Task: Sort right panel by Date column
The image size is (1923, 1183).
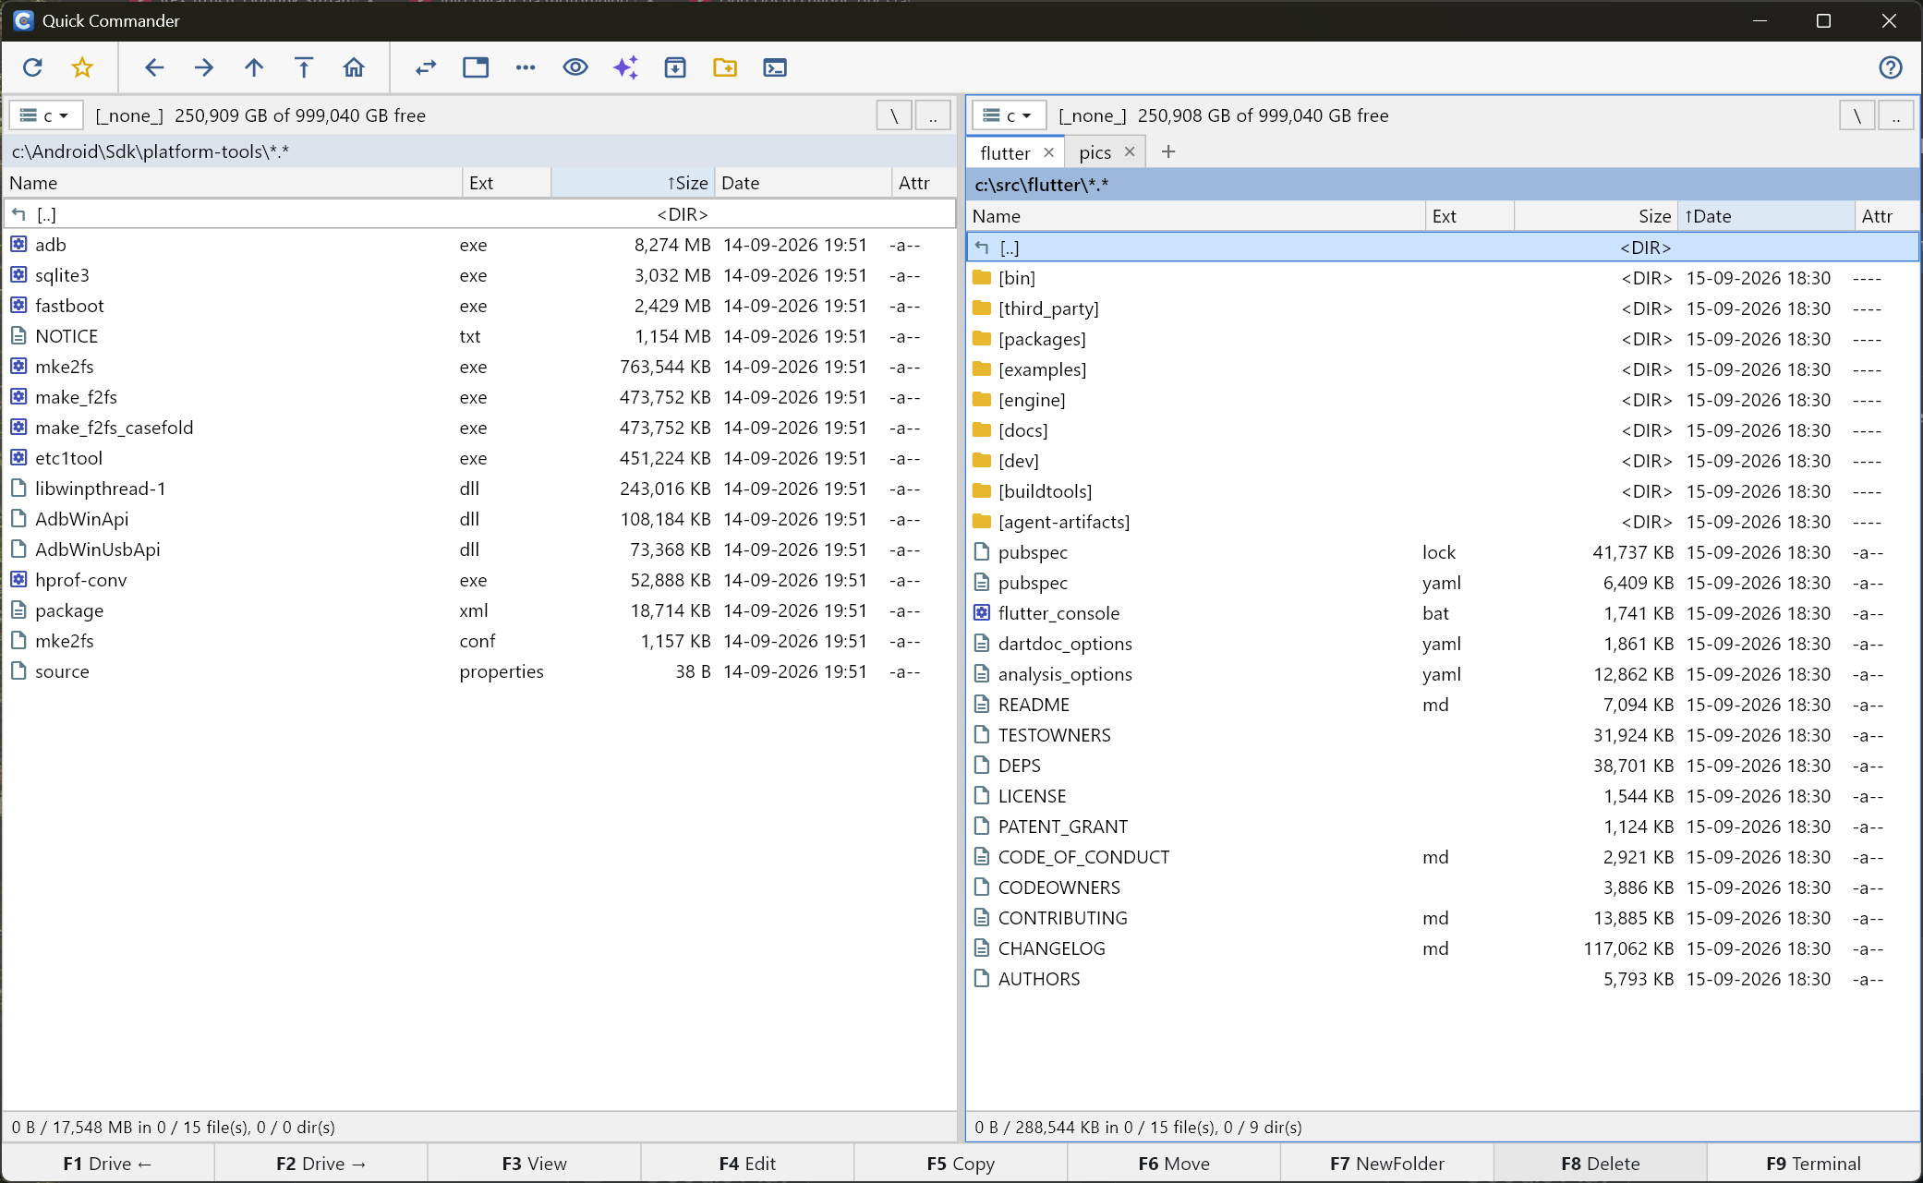Action: point(1766,216)
